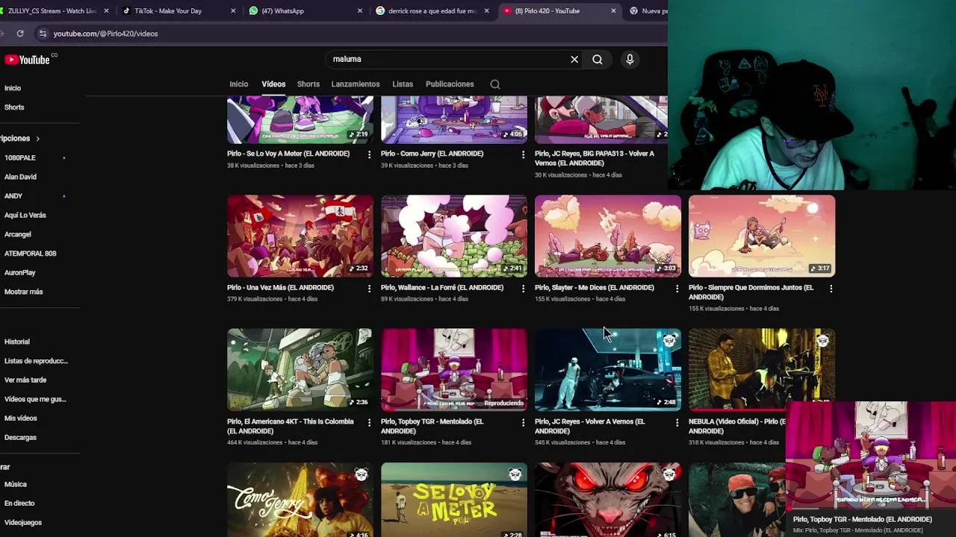Open the Siempre Que Dormimos Juntos thumbnail

[762, 236]
